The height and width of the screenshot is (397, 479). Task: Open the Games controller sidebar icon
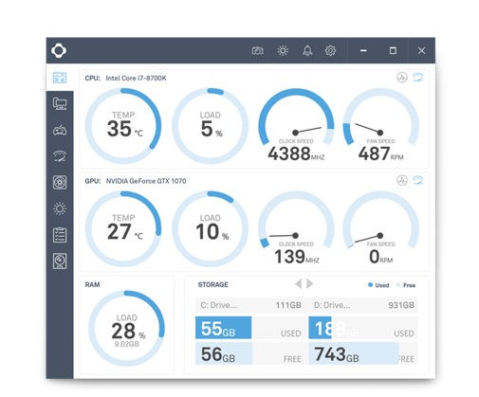[x=60, y=130]
